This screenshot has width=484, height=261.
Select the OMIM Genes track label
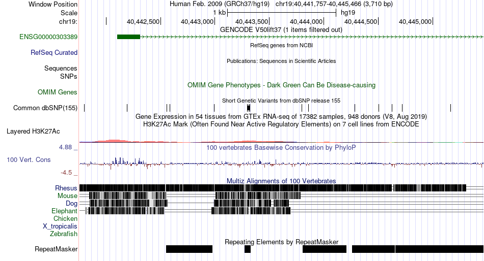[58, 92]
